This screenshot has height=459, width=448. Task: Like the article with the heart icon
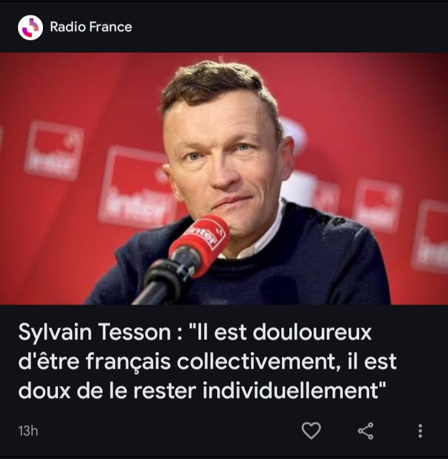(x=311, y=430)
